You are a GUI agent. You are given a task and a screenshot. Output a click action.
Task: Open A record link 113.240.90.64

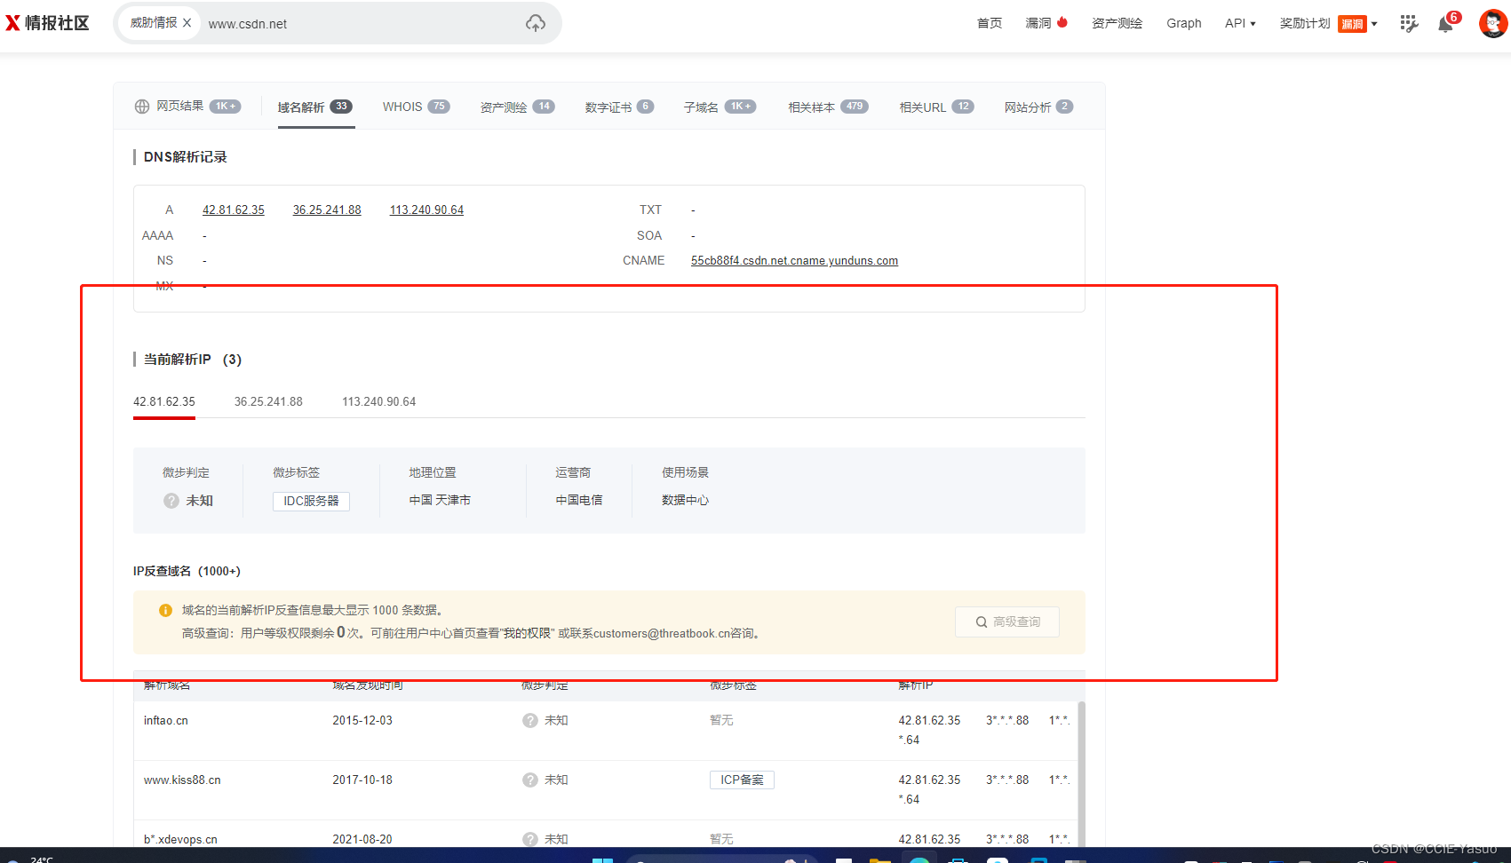pos(426,210)
